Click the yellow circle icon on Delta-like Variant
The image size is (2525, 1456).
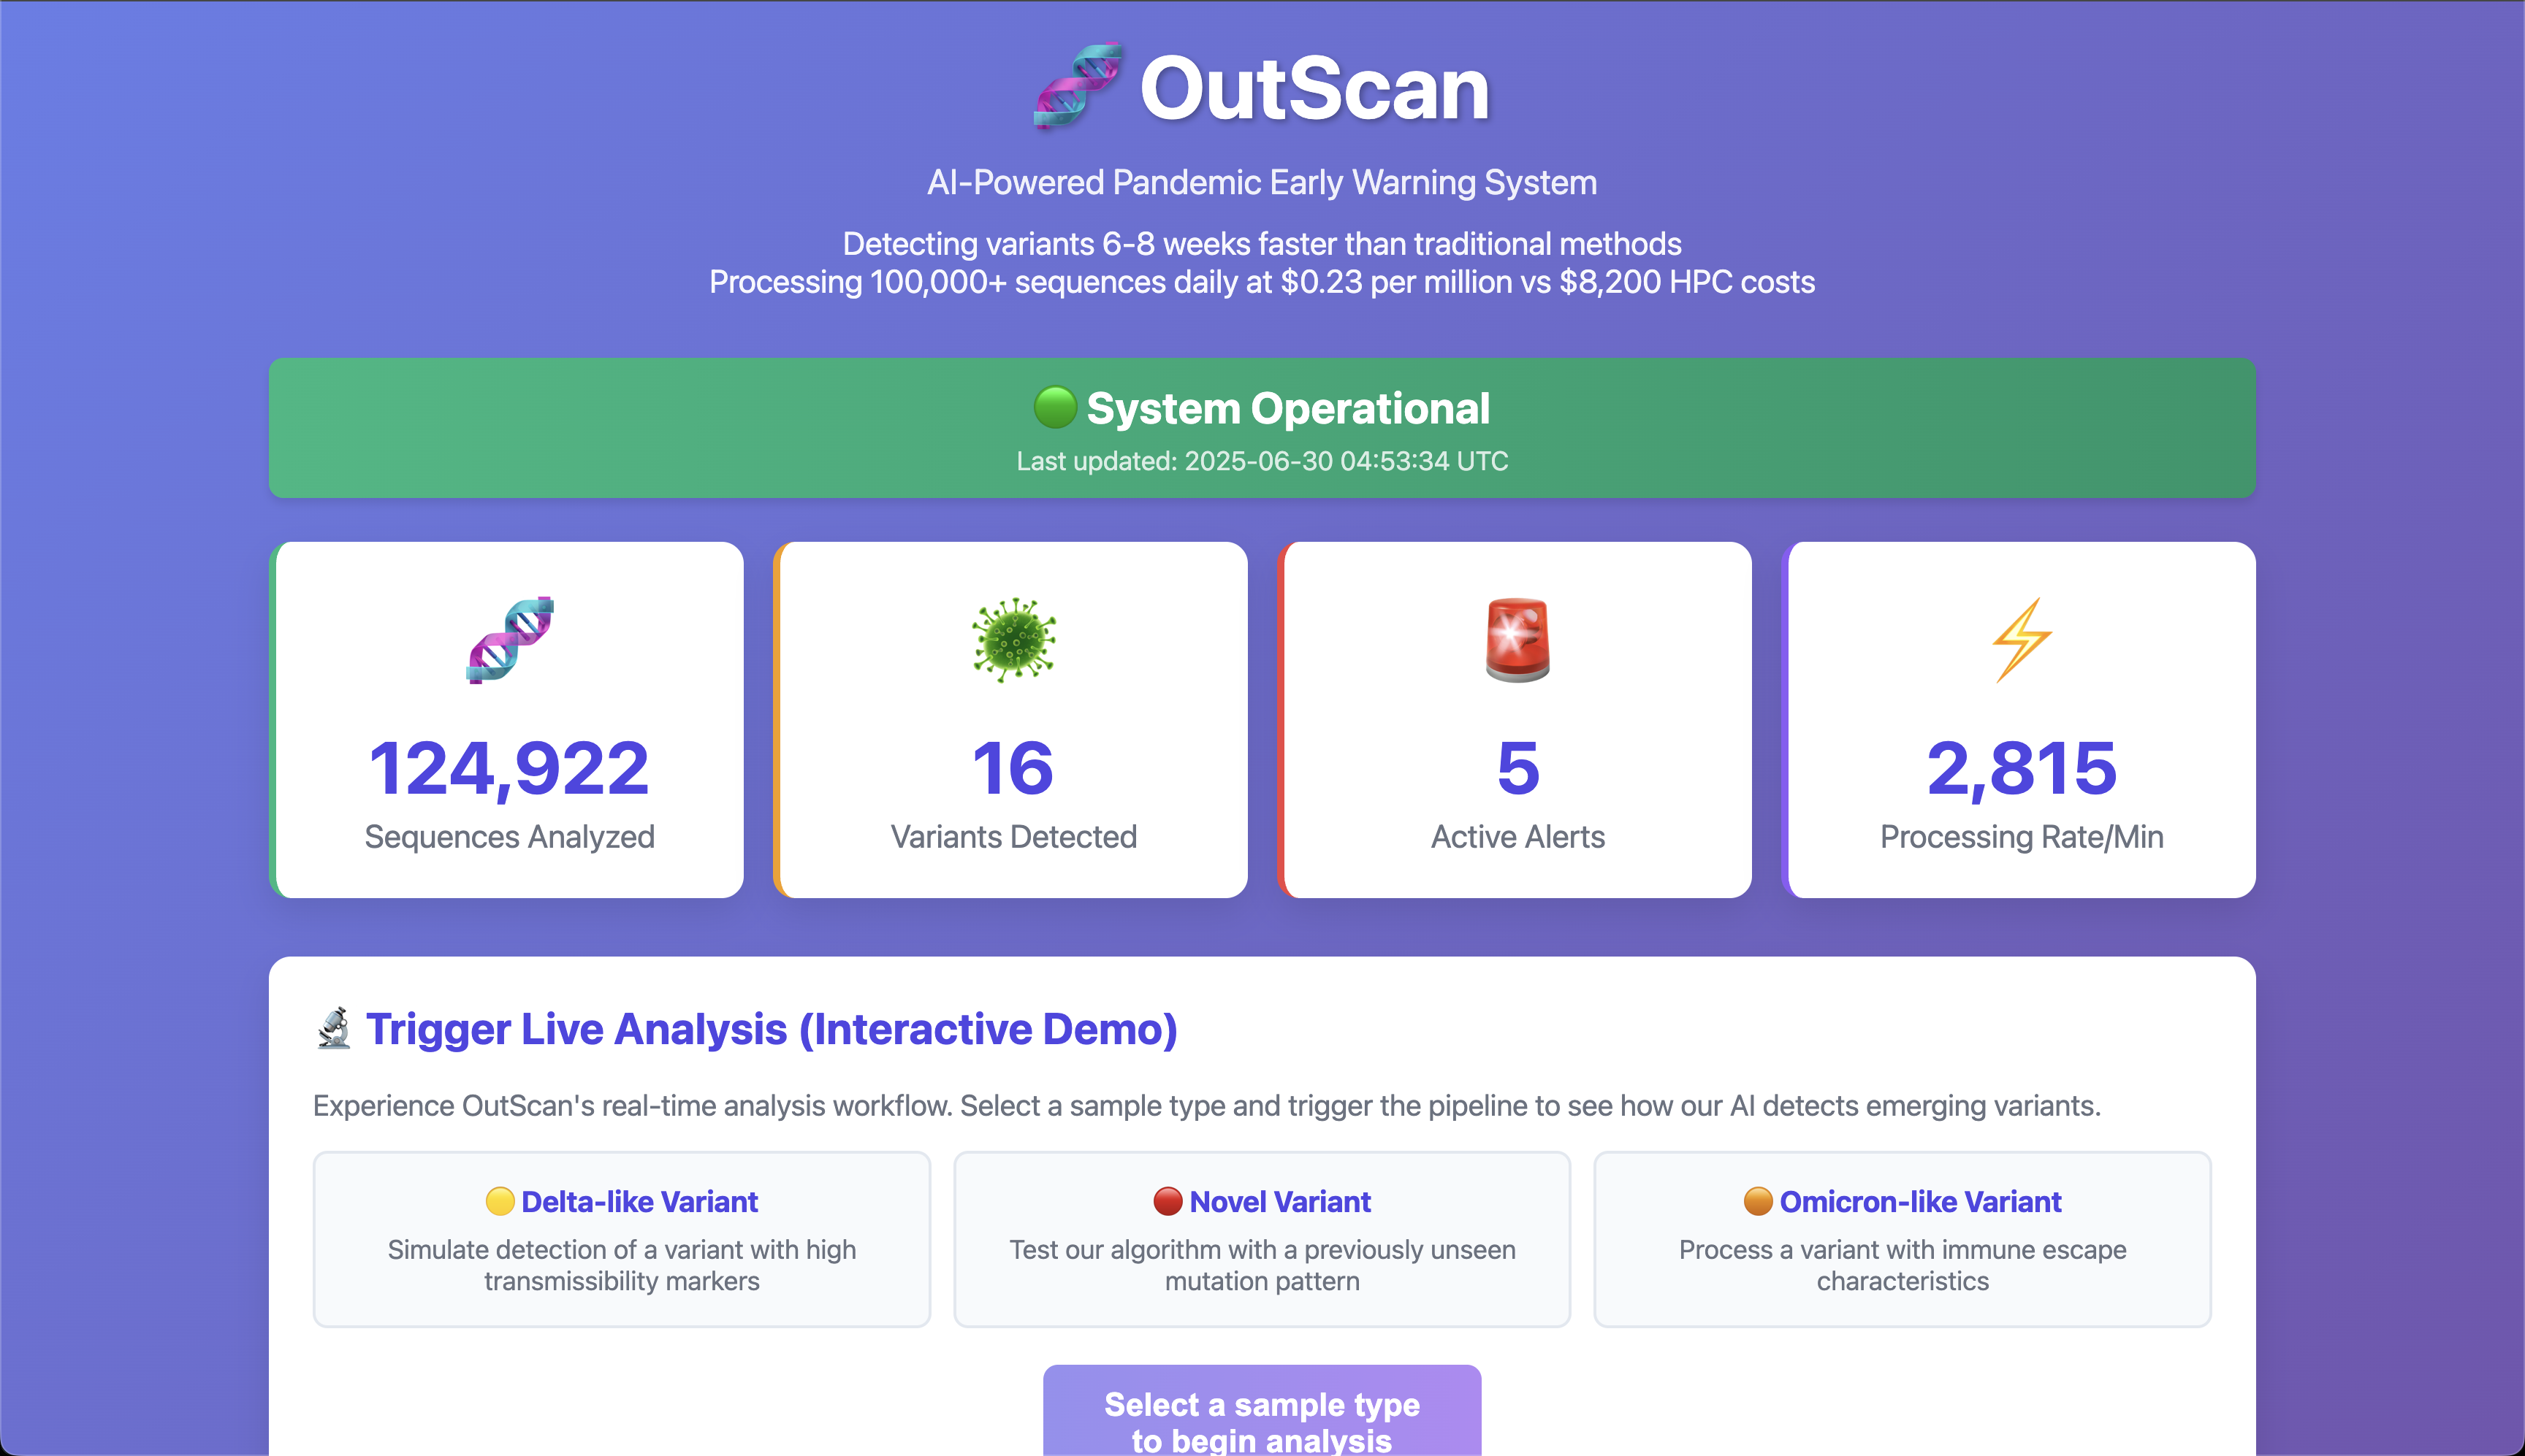tap(499, 1201)
